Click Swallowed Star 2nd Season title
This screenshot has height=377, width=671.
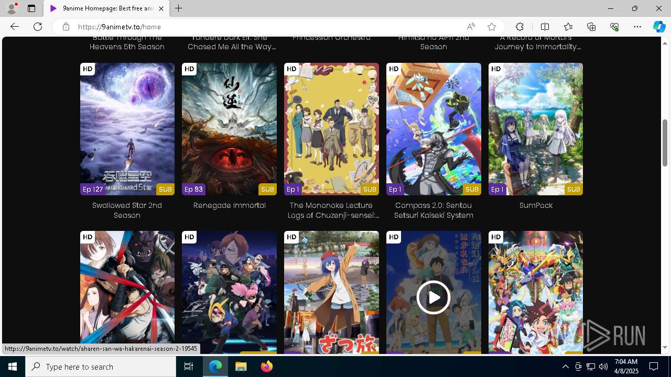(x=127, y=210)
